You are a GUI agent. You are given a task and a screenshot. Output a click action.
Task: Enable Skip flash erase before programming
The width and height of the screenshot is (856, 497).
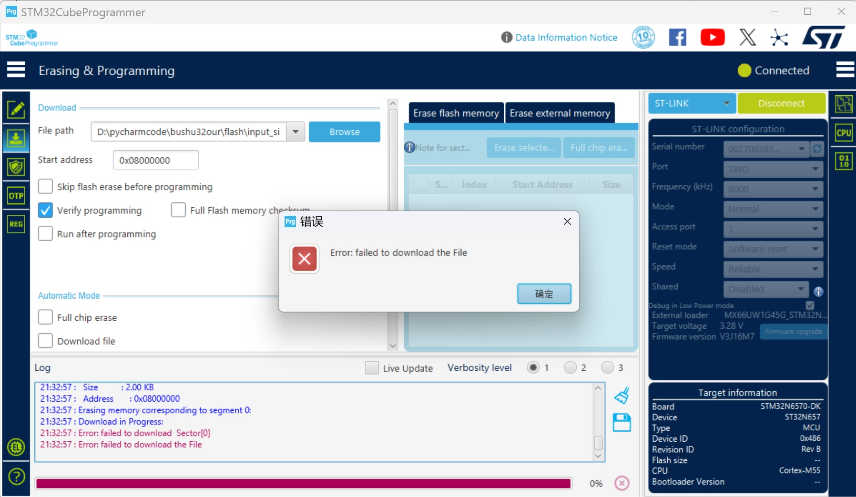[45, 186]
